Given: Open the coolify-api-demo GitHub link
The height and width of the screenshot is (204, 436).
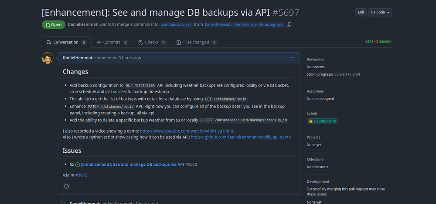Looking at the screenshot, I should pos(241,137).
